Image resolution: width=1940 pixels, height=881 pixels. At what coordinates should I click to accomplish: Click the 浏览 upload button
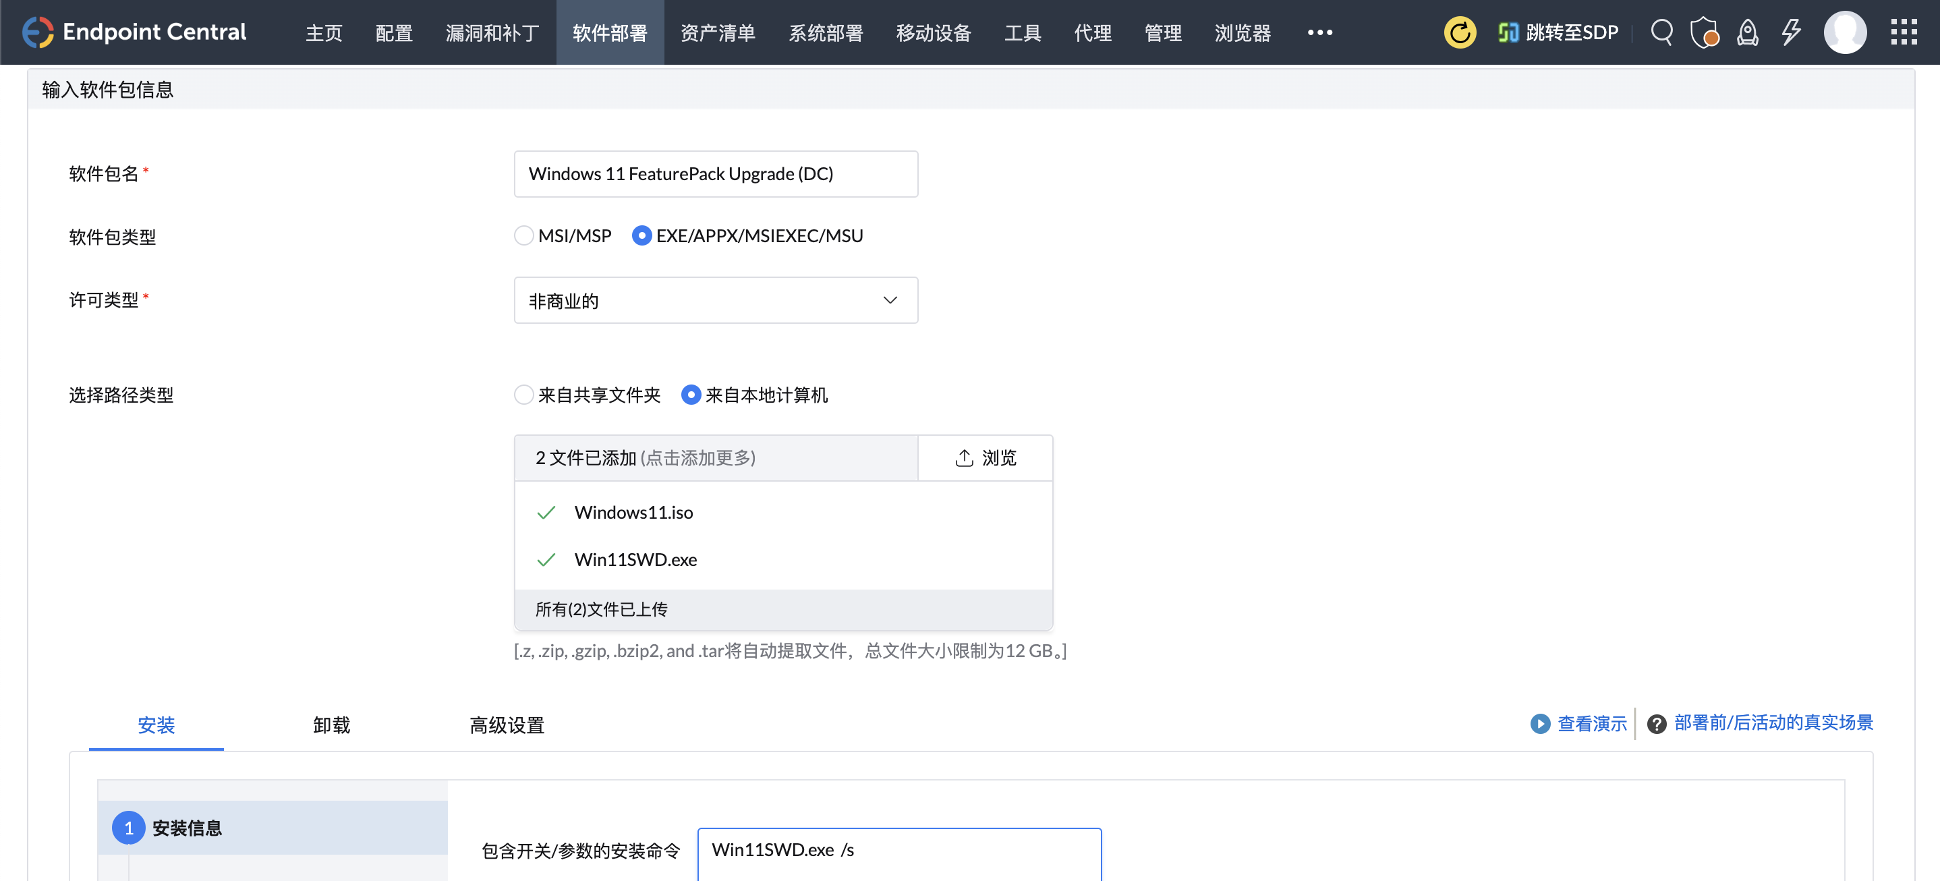pyautogui.click(x=985, y=458)
